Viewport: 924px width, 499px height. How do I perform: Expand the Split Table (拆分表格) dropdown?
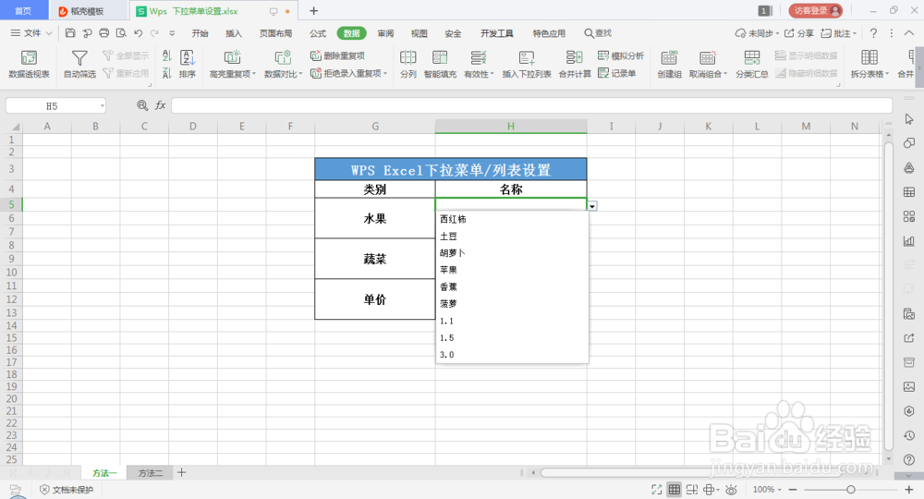(886, 74)
